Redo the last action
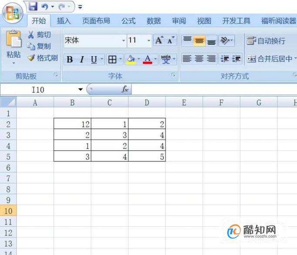 click(x=62, y=7)
